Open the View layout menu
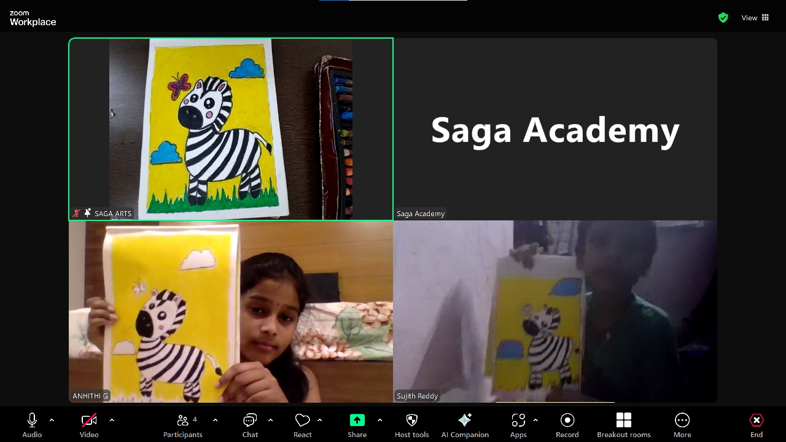The width and height of the screenshot is (786, 442). click(x=755, y=18)
